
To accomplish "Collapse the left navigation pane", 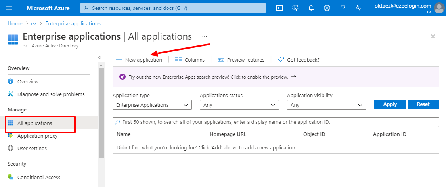I will (x=100, y=57).
